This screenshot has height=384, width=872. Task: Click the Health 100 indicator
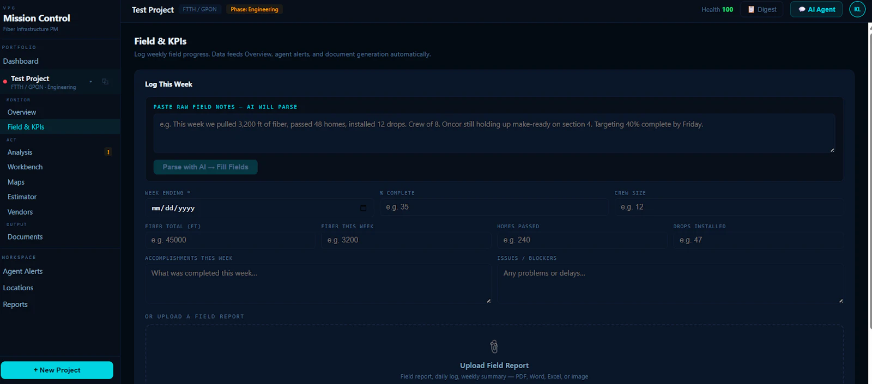point(717,9)
